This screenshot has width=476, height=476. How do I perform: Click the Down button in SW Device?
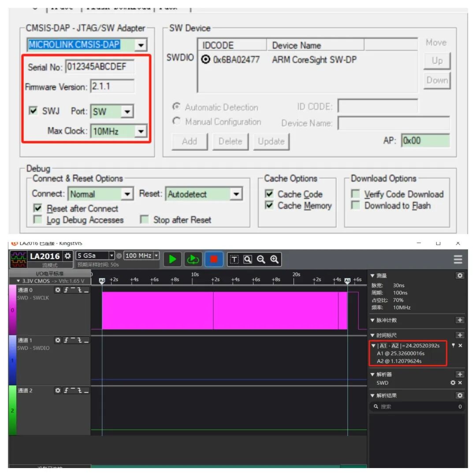(437, 81)
